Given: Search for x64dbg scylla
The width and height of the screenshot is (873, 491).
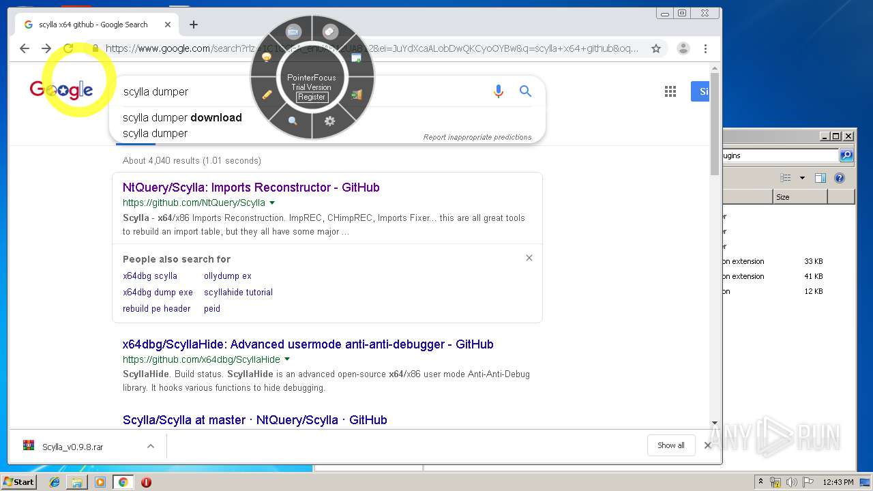Looking at the screenshot, I should click(x=150, y=276).
